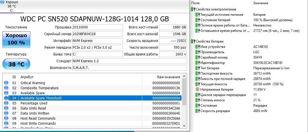Click Всего хост-чтений value 1880 GB
Screen dimensions: 308x132
coord(173,27)
